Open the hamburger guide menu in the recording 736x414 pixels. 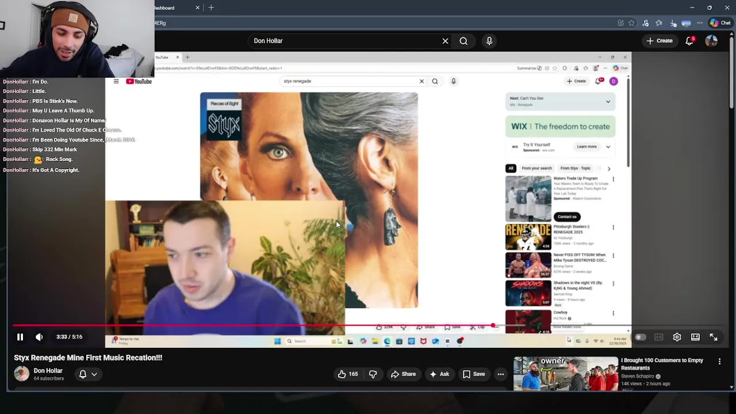click(x=116, y=82)
